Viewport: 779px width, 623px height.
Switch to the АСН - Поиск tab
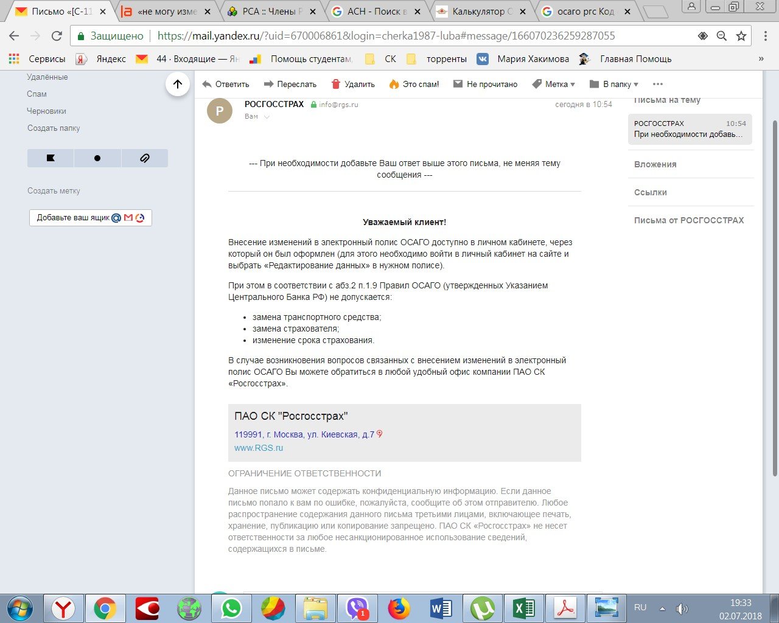[x=377, y=12]
